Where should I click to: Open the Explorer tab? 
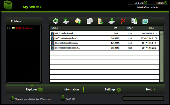point(31,90)
